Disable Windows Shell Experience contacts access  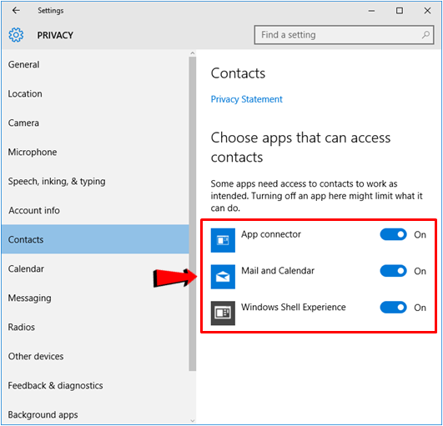click(393, 307)
